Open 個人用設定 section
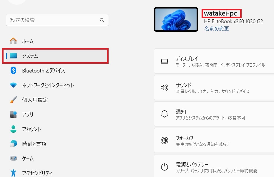The height and width of the screenshot is (177, 274). pos(55,100)
